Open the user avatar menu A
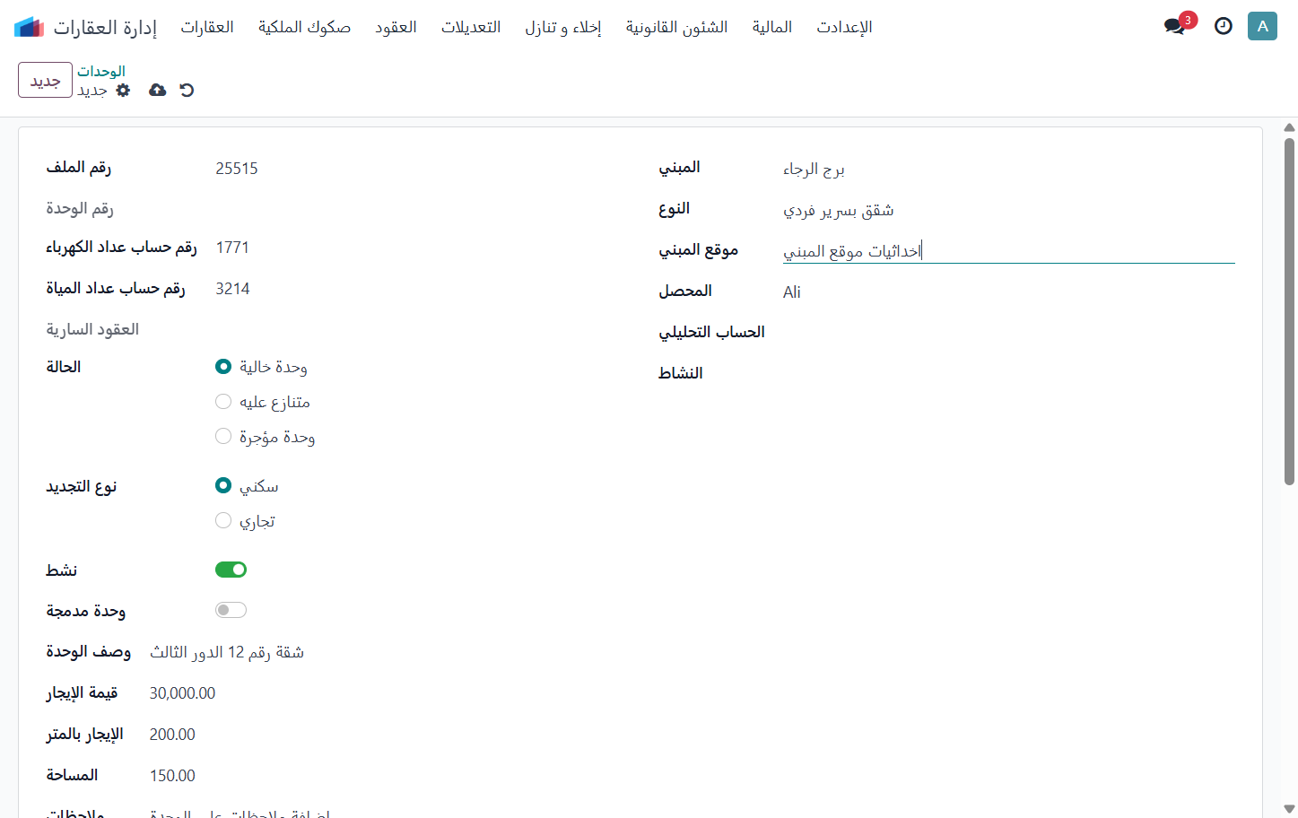The image size is (1298, 818). pos(1262,26)
